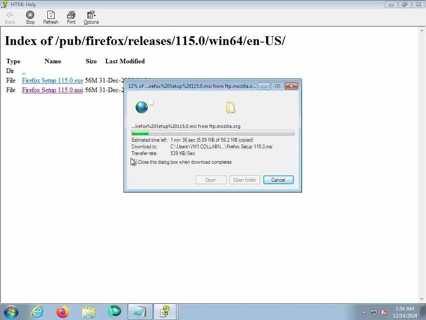Viewport: 426px width, 320px height.
Task: Click the Refresh toolbar icon
Action: click(x=51, y=17)
